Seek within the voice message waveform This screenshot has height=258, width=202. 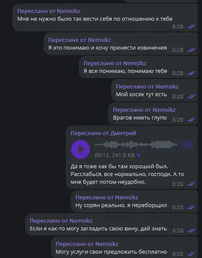136,145
